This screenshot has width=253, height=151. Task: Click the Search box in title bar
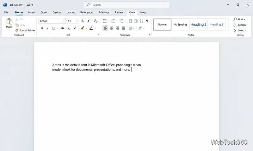(126, 5)
